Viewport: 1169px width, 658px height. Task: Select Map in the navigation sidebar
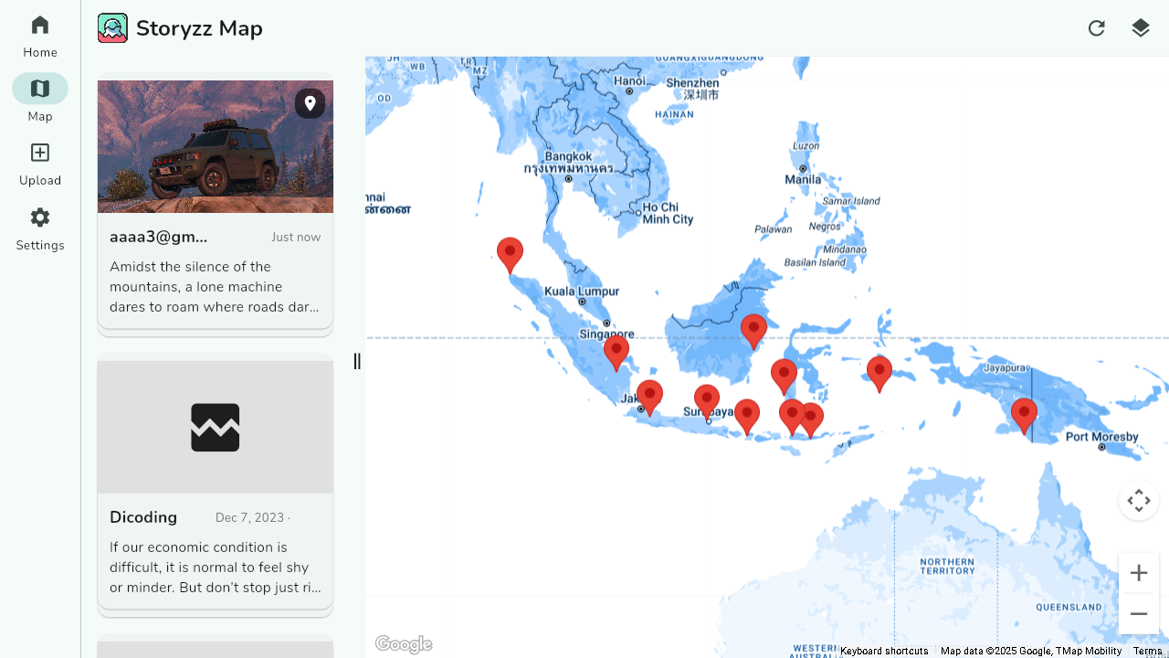pyautogui.click(x=39, y=98)
